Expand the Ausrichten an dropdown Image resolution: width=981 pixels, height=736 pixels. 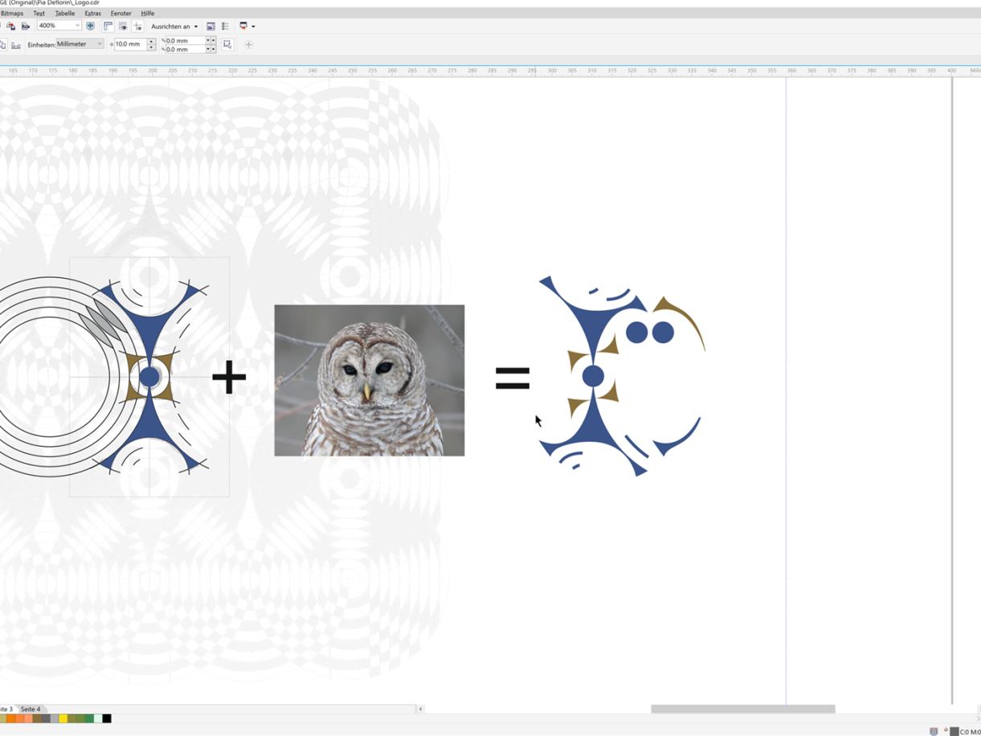click(x=195, y=27)
